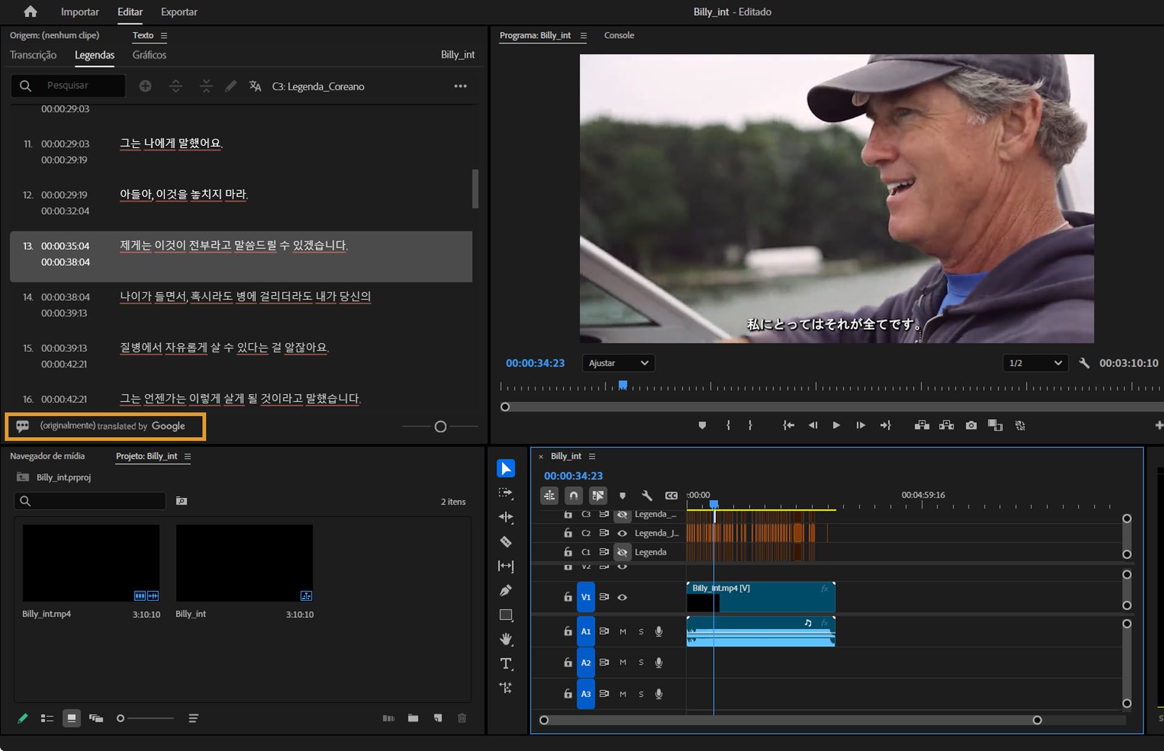Switch to the Transcrição tab
Viewport: 1164px width, 751px height.
click(x=33, y=55)
